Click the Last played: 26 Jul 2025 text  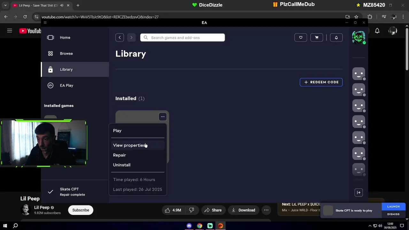point(137,189)
